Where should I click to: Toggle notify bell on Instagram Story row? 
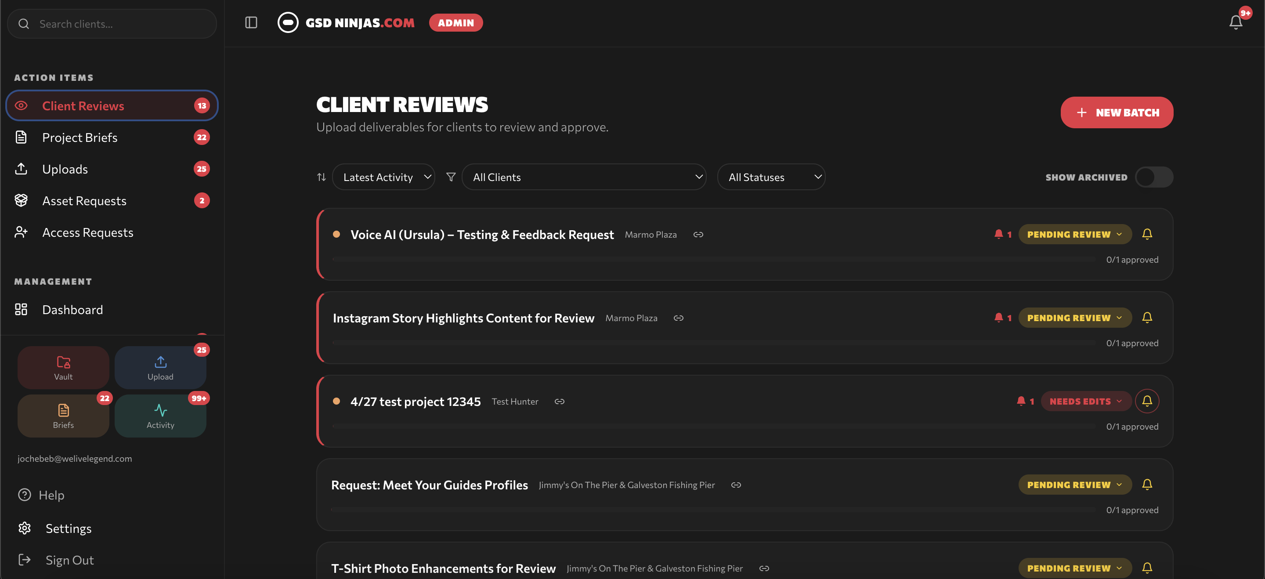click(x=1147, y=318)
